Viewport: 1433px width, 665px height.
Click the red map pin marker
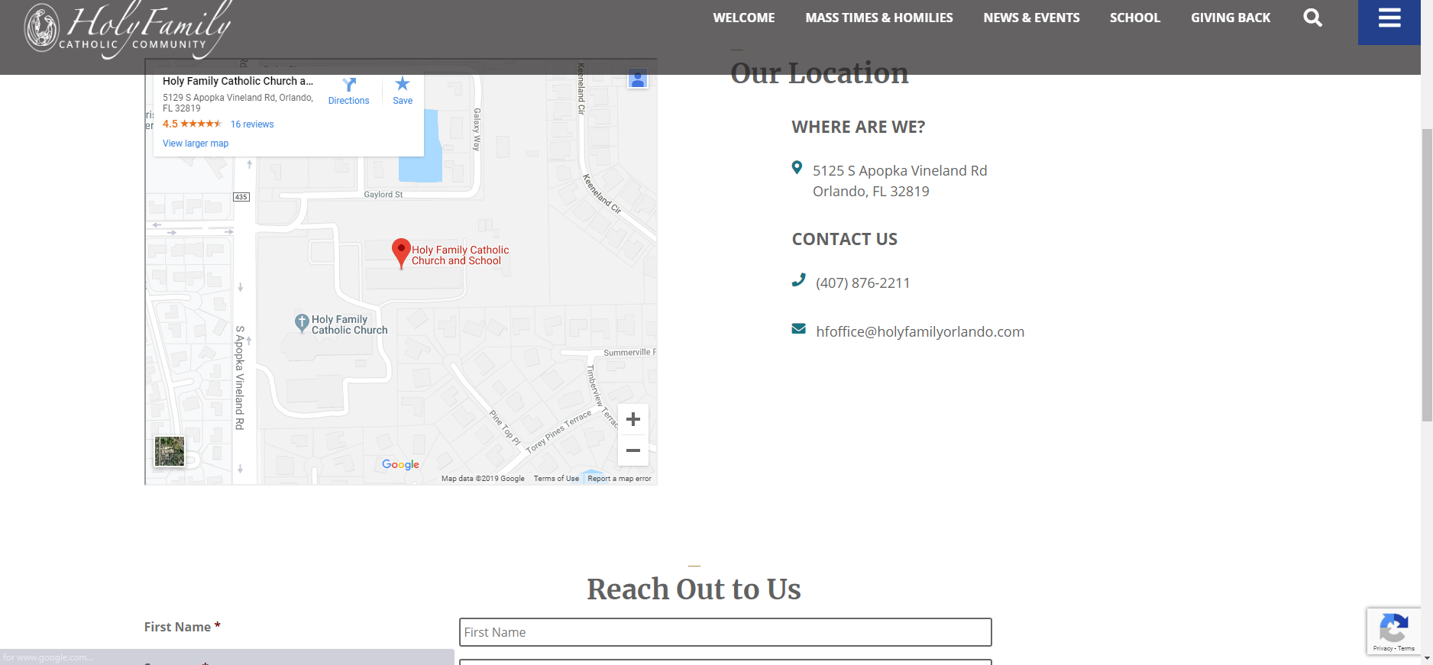[401, 251]
